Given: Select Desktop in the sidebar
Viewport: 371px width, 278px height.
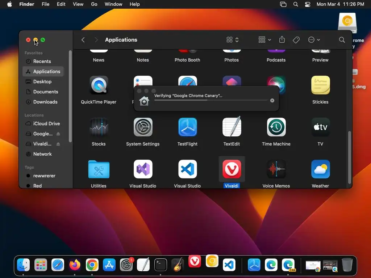Looking at the screenshot, I should (x=43, y=81).
